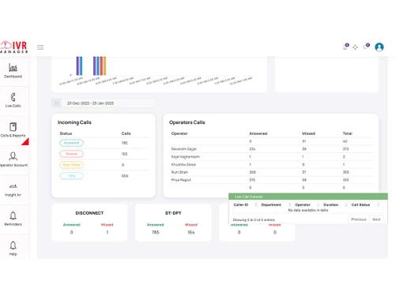Click the Total badge in Incoming Calls
Viewport: 395px width, 296px height.
point(71,176)
